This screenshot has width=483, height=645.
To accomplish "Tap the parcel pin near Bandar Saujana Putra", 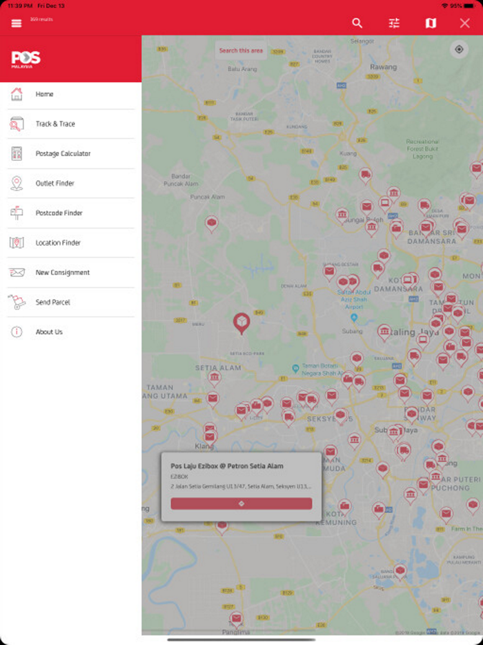I will point(400,571).
